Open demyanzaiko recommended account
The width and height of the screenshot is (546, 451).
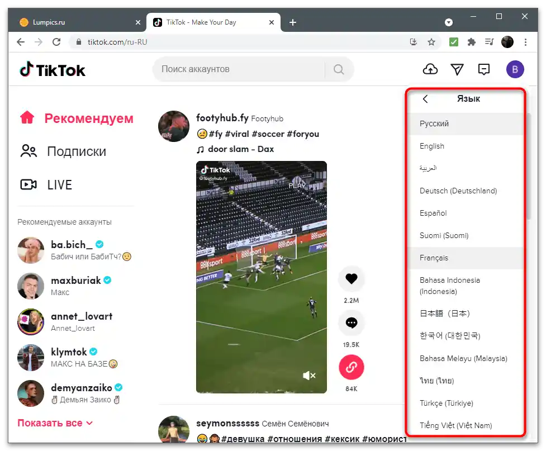(70, 393)
